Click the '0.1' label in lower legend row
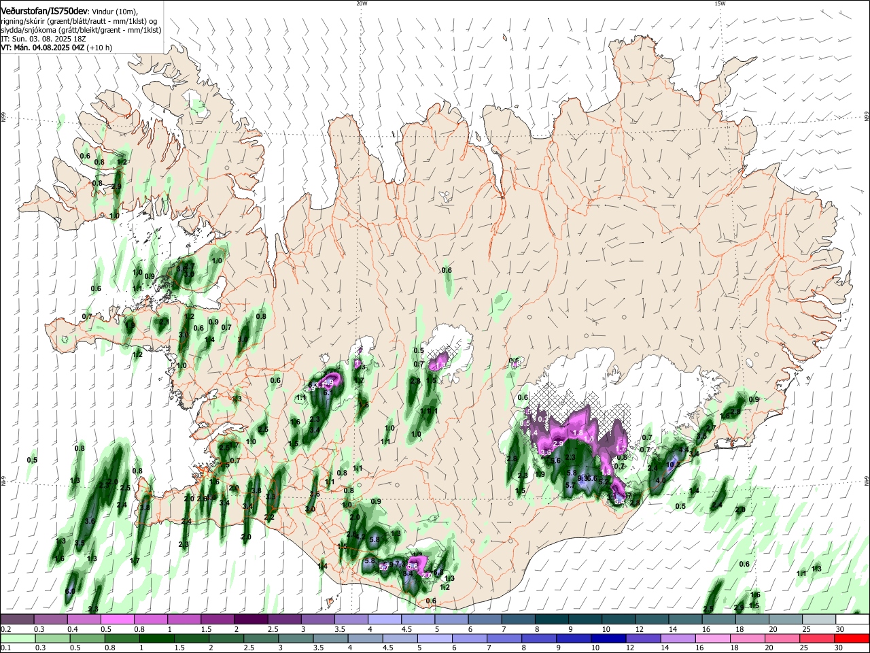Screen dimensions: 870x653 pyautogui.click(x=5, y=648)
